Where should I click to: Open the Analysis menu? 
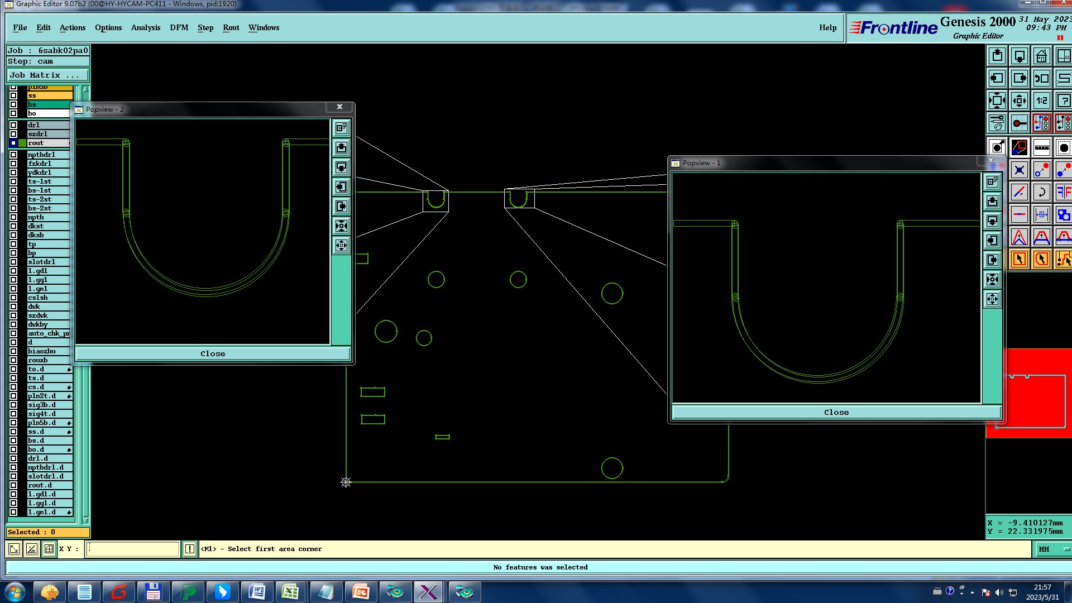pyautogui.click(x=145, y=27)
